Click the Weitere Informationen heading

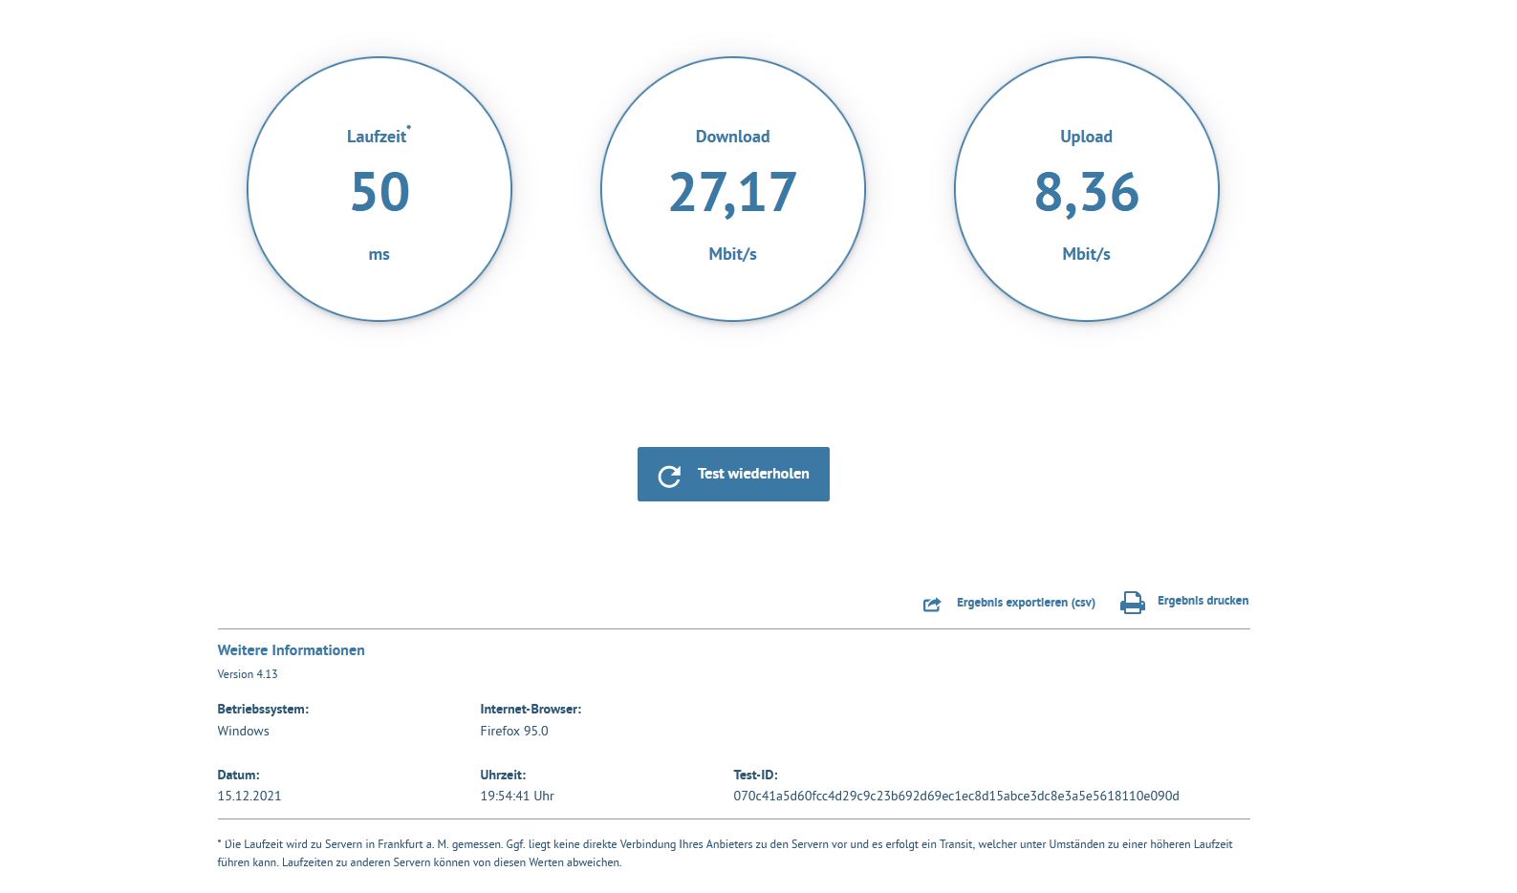[x=291, y=650]
